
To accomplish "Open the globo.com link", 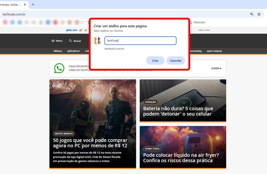I will 72,30.
